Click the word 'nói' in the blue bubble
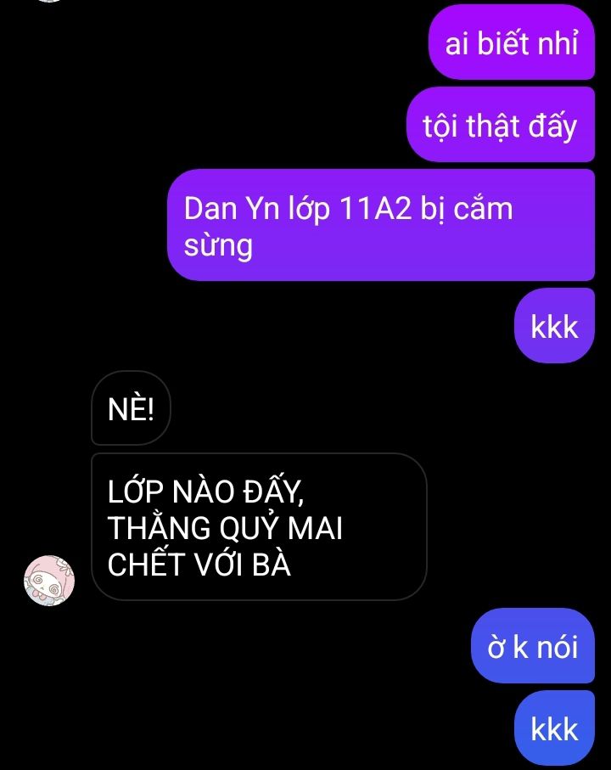The height and width of the screenshot is (770, 611). (x=557, y=646)
